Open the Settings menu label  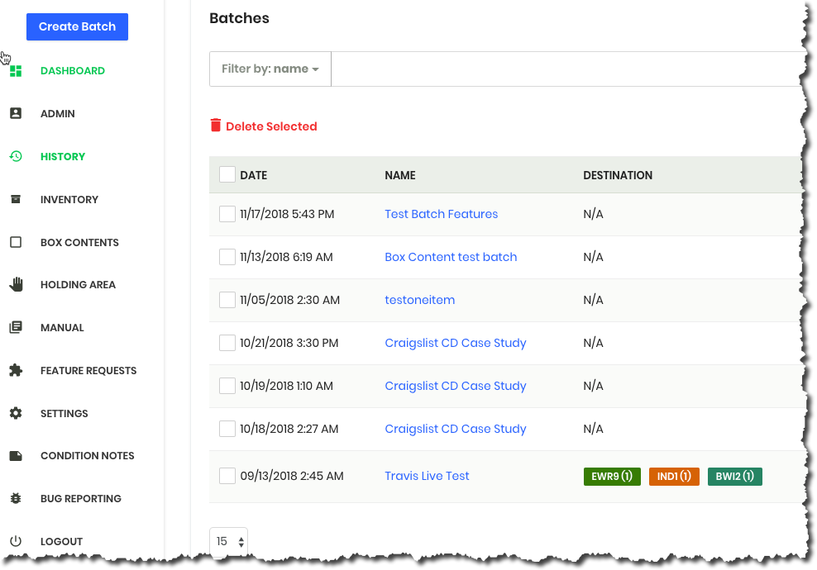coord(64,413)
